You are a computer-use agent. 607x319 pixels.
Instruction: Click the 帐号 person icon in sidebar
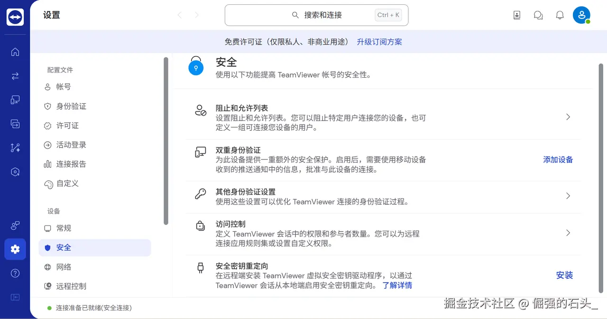pos(47,87)
